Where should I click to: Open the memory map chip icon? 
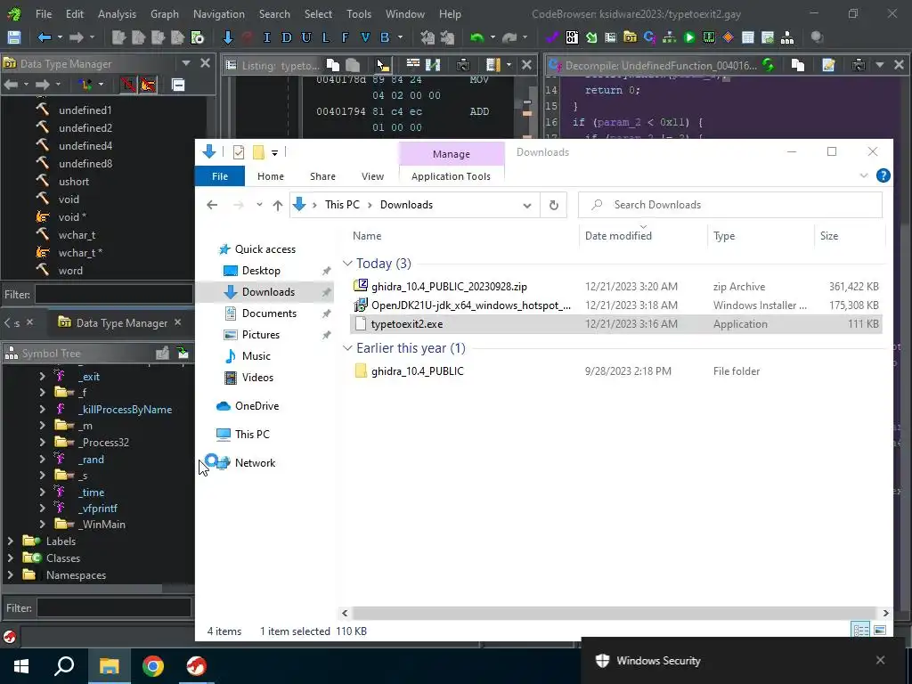pyautogui.click(x=709, y=37)
